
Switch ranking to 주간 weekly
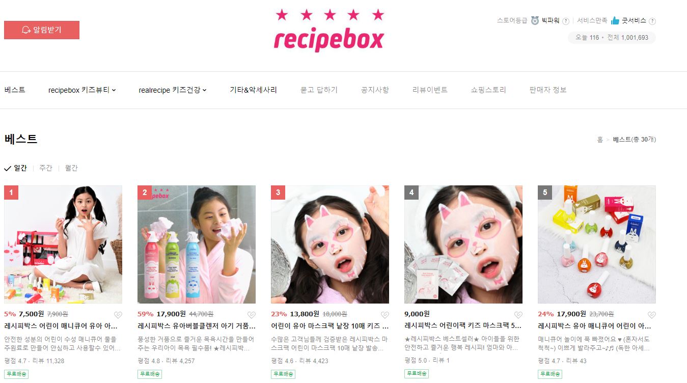click(46, 168)
